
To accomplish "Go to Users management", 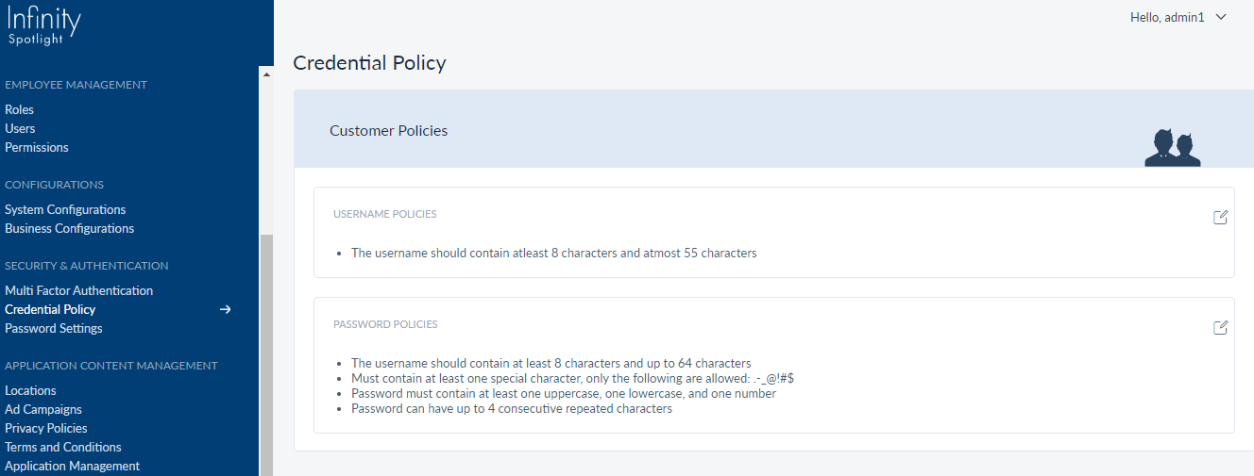I will tap(20, 128).
